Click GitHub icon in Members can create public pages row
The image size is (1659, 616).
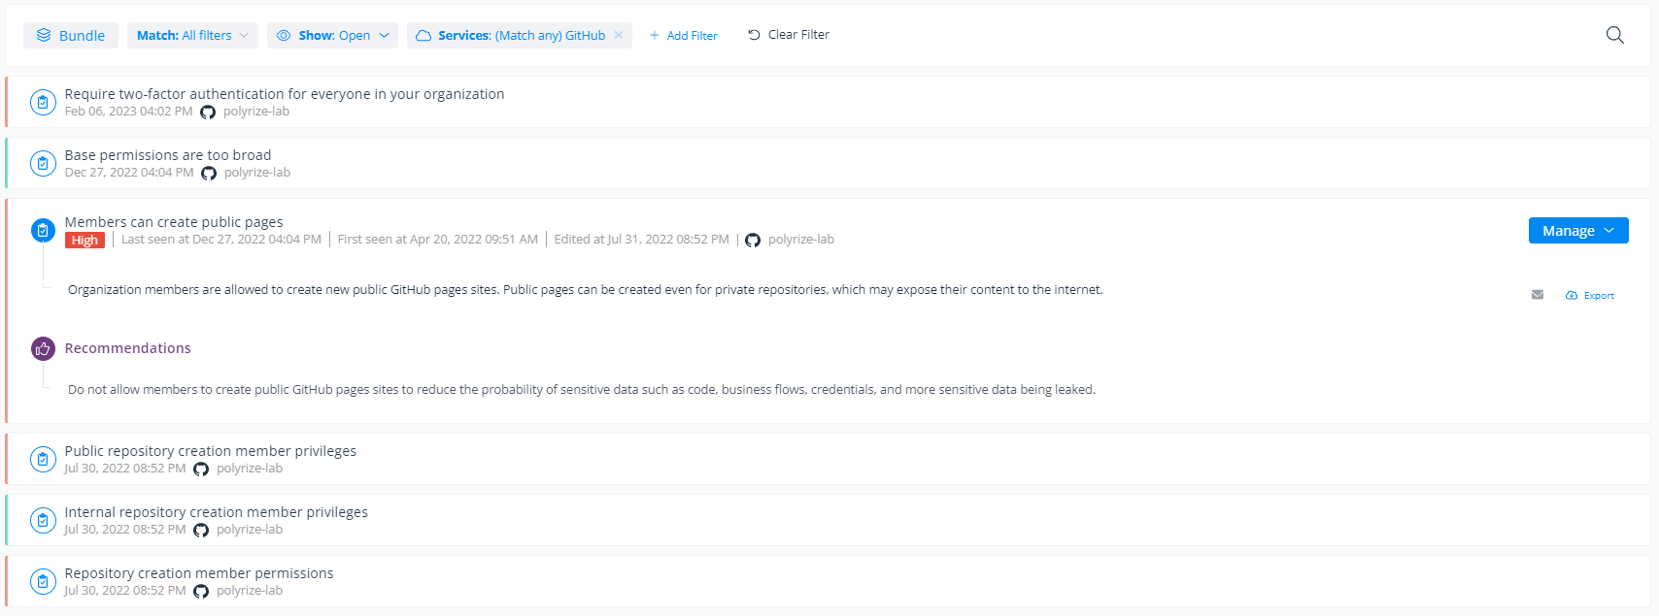pyautogui.click(x=753, y=241)
